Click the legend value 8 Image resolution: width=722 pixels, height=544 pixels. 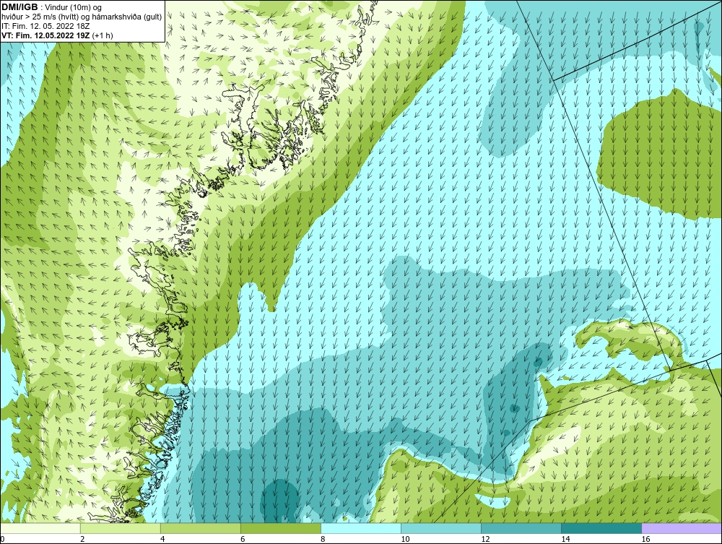click(x=322, y=539)
